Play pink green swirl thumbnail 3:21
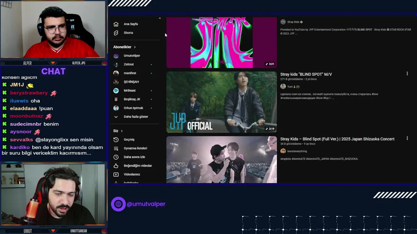This screenshot has width=417, height=234. click(222, 43)
